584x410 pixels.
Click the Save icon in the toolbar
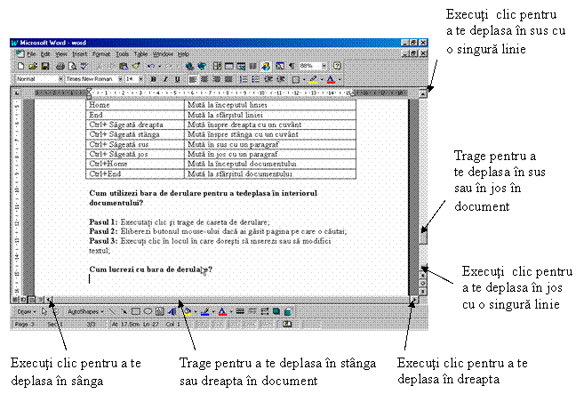45,66
